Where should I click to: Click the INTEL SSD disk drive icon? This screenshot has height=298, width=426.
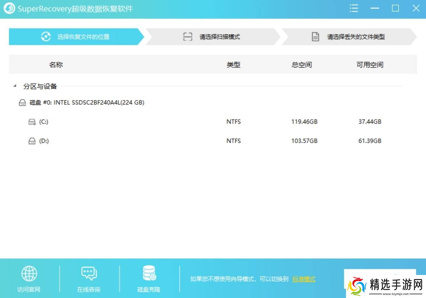click(x=22, y=103)
